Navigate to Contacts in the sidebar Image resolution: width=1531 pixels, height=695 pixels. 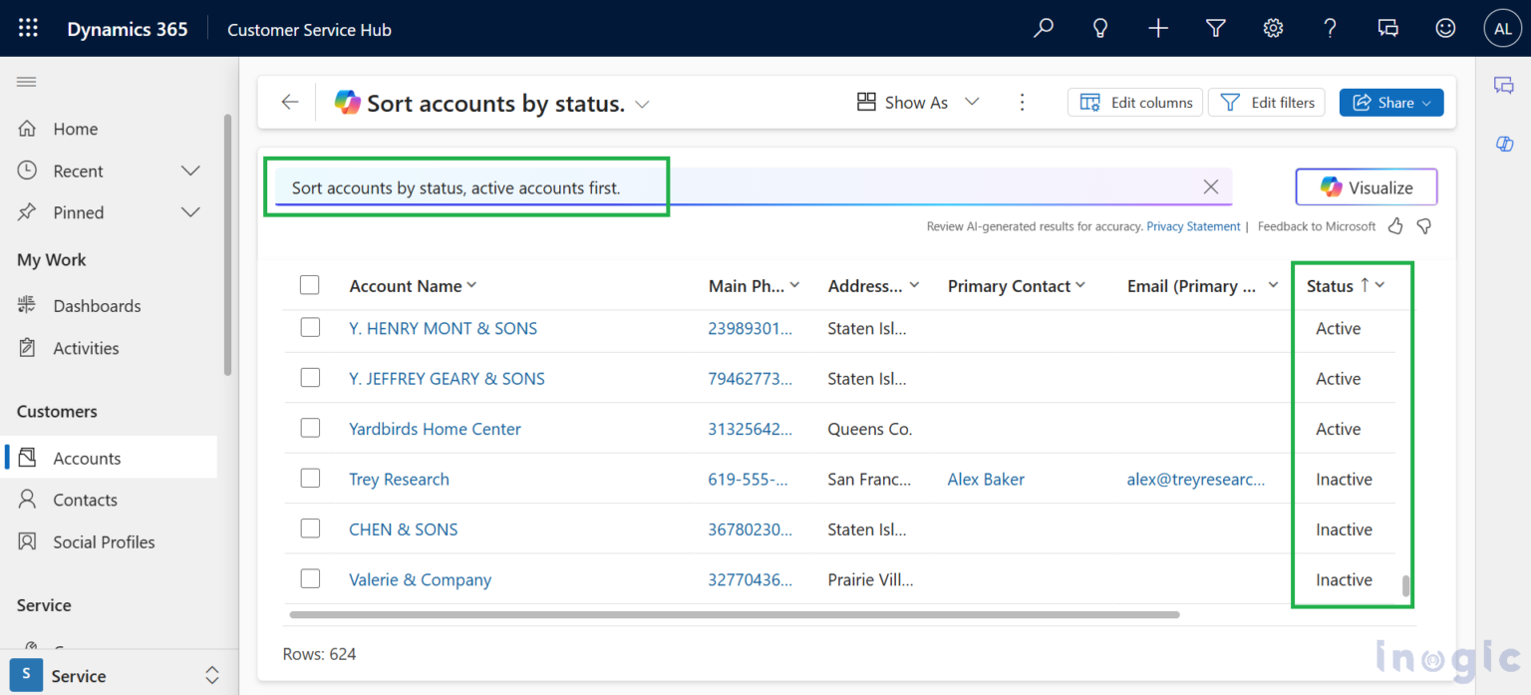[x=90, y=500]
